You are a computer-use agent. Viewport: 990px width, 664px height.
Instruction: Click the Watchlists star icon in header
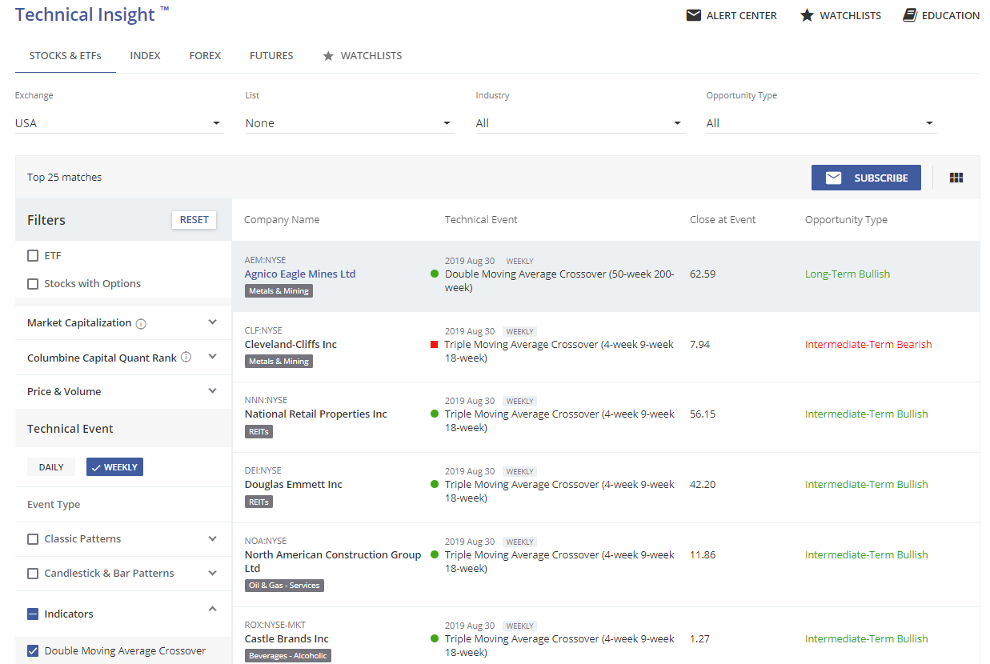pyautogui.click(x=807, y=15)
